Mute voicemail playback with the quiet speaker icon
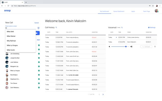This screenshot has width=162, height=101. [109, 47]
